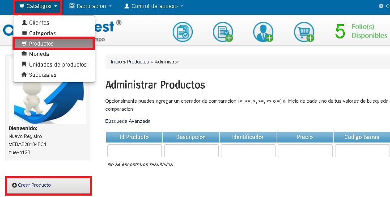
Task: Click the add product cart plus icon
Action: click(304, 32)
